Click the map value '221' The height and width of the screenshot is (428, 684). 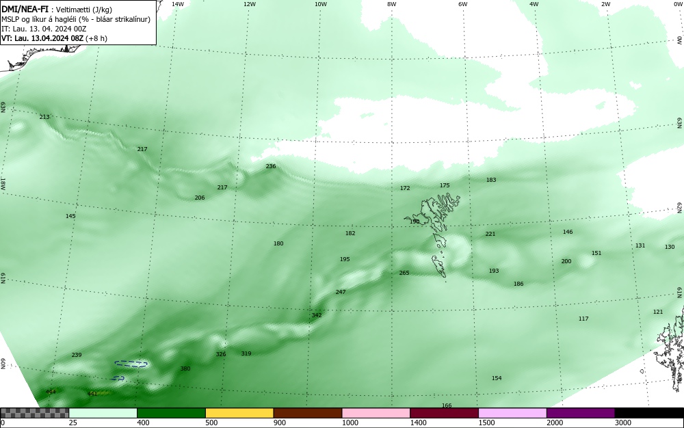pyautogui.click(x=490, y=234)
